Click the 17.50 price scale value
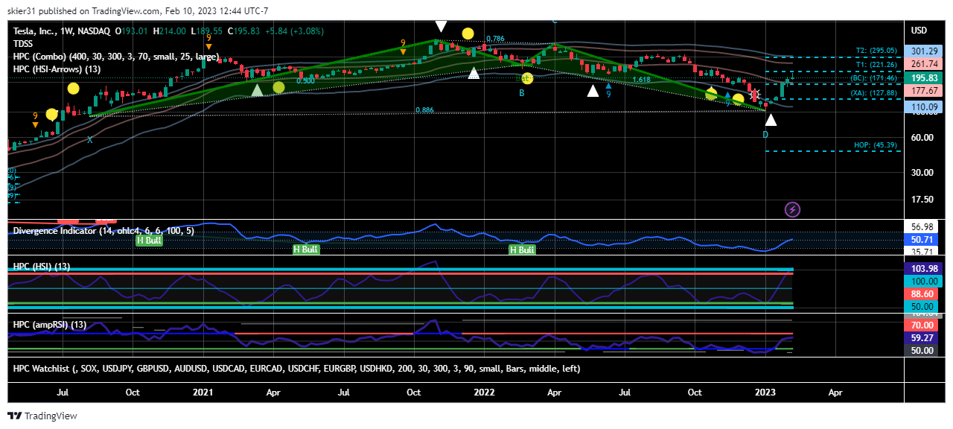953x429 pixels. tap(922, 200)
